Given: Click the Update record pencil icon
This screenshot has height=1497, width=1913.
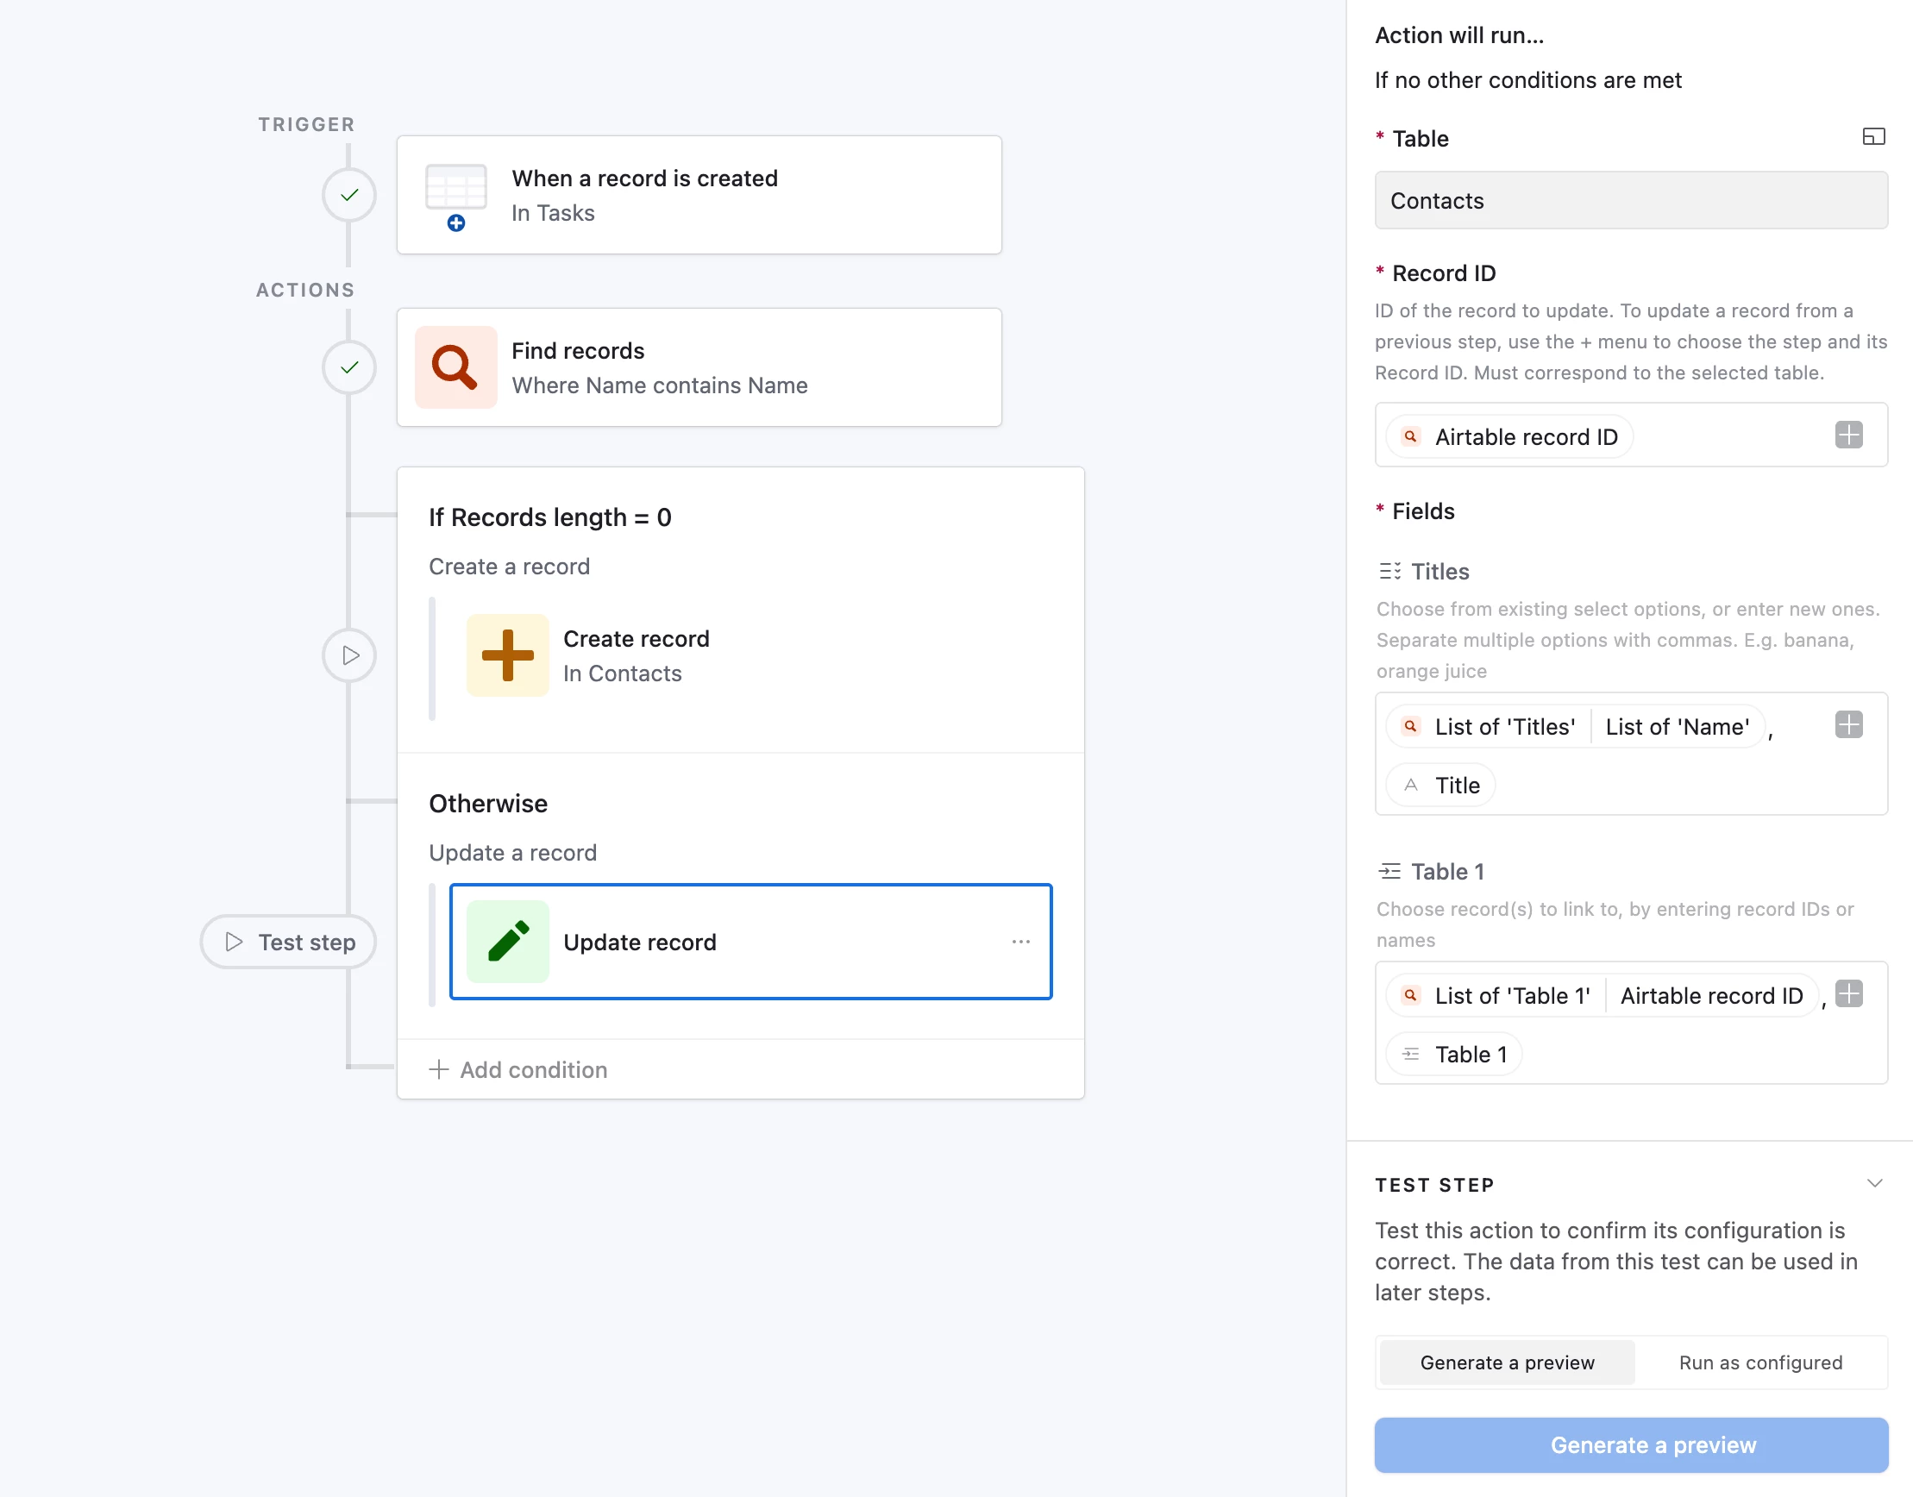Looking at the screenshot, I should [508, 942].
